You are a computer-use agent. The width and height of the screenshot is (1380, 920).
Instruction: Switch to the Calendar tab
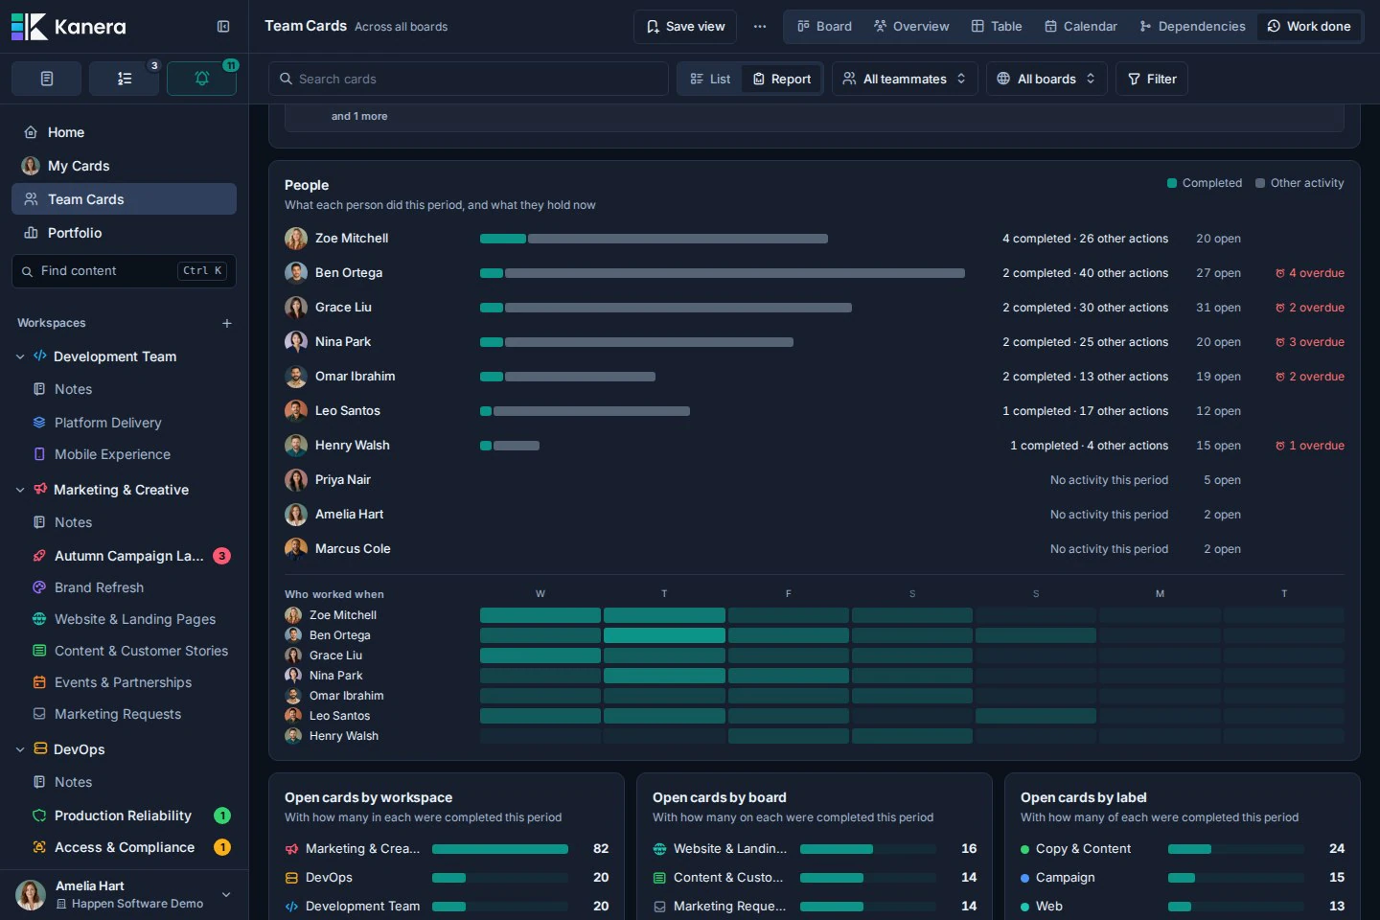1081,27
